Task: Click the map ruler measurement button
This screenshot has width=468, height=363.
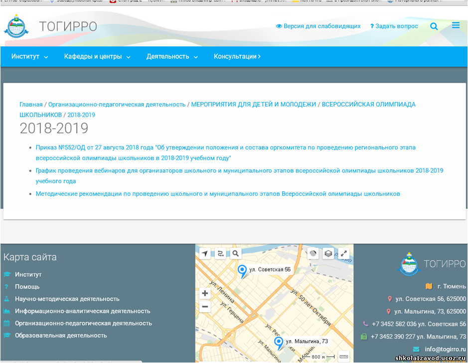Action: tap(344, 357)
